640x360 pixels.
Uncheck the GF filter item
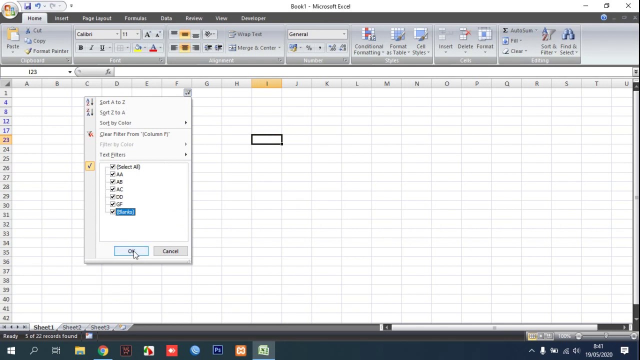point(112,204)
